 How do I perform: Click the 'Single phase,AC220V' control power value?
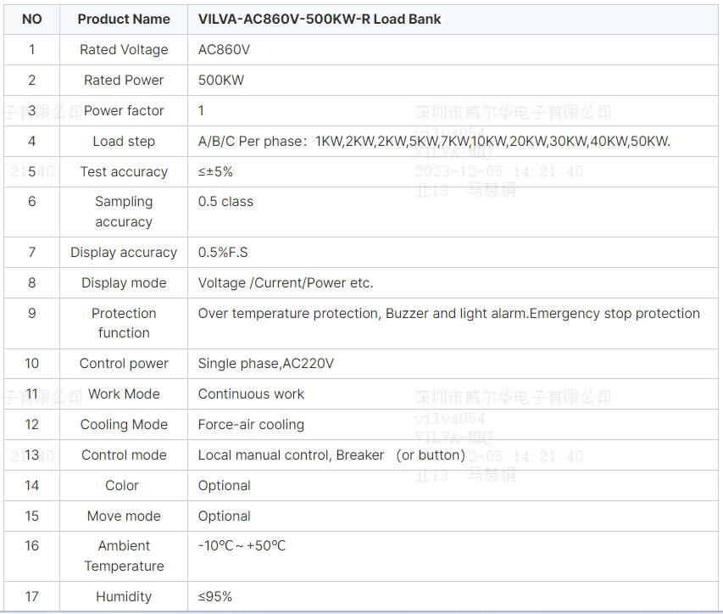tap(266, 364)
